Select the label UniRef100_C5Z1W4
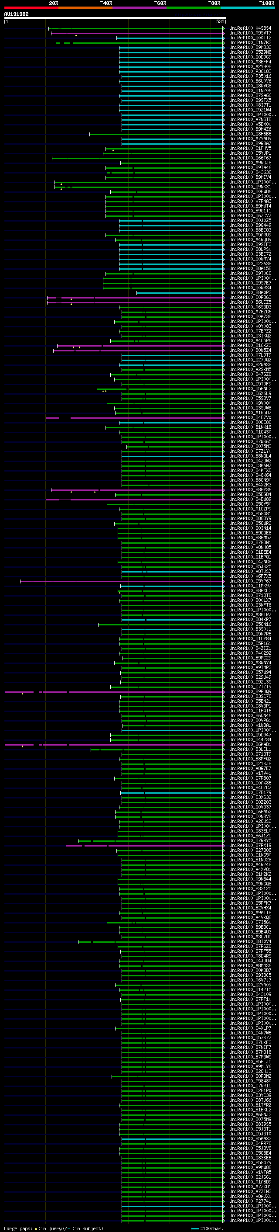 [250, 110]
